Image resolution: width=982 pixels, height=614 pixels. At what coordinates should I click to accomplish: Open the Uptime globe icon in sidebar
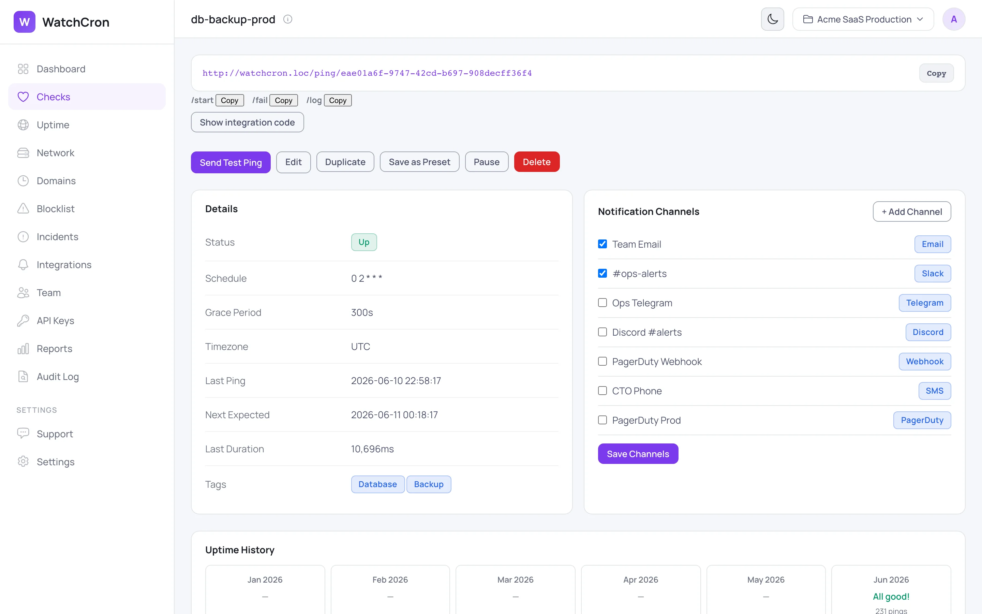23,125
